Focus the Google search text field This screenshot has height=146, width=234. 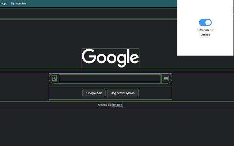click(x=110, y=78)
